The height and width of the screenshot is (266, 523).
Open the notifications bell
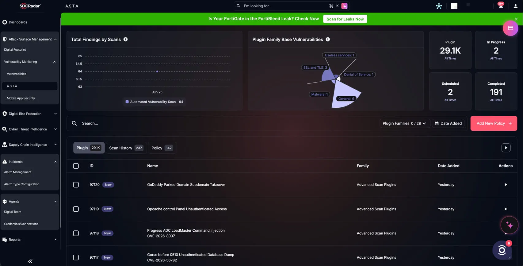(x=501, y=6)
